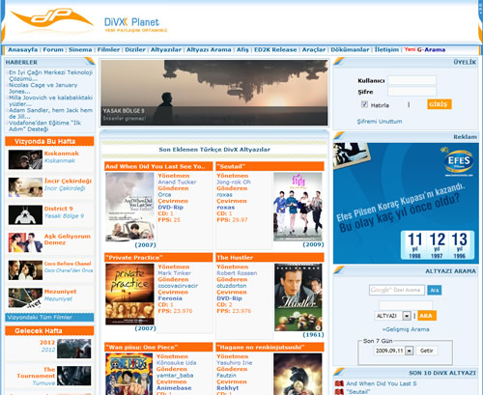
Task: Open And When Did You Last S recent subtitle
Action: (382, 383)
